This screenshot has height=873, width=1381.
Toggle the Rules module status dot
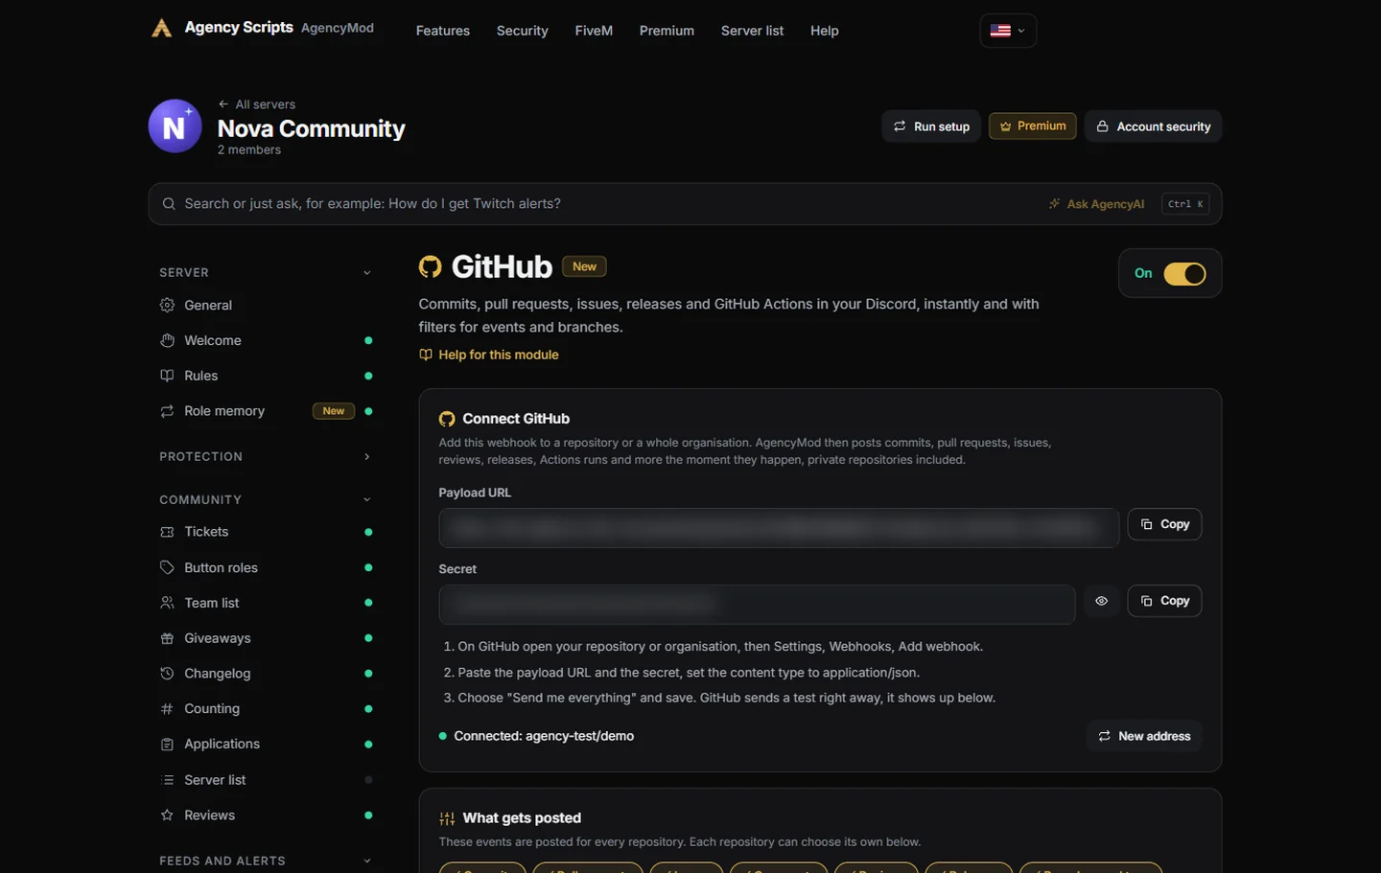[368, 376]
